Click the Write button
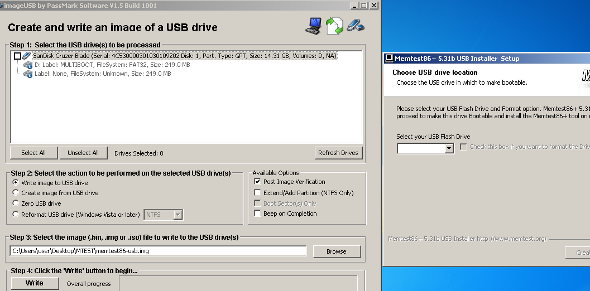Viewport: 590px width, 291px height. 35,283
